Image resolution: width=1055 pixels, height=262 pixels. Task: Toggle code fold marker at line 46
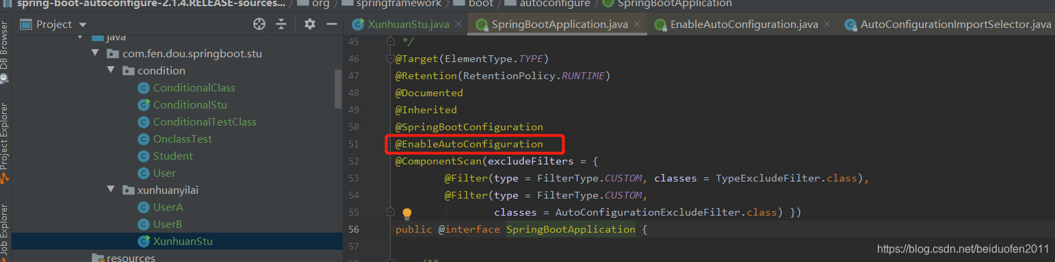(390, 59)
